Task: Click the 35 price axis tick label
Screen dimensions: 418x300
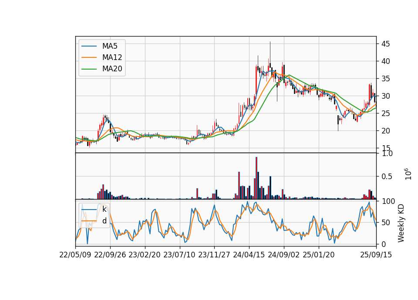Action: (385, 79)
